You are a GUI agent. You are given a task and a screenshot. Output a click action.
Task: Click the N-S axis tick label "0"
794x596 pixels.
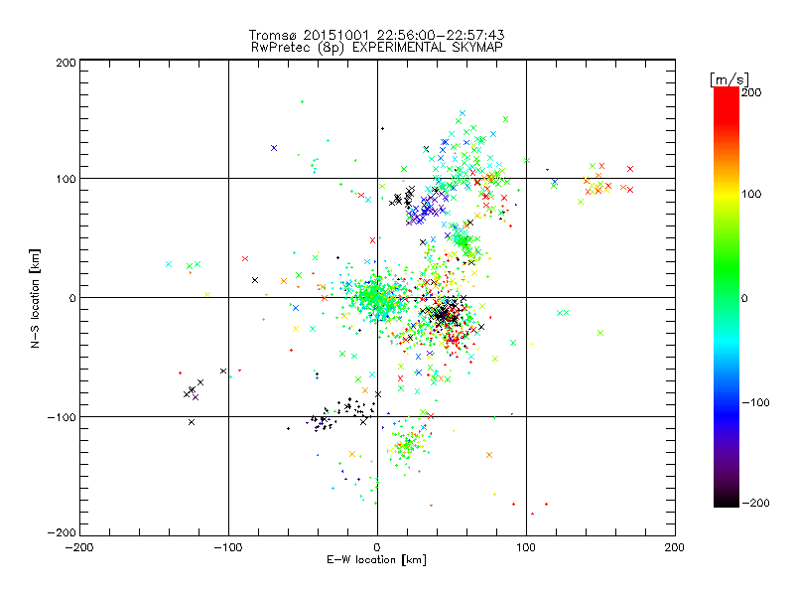coord(72,298)
